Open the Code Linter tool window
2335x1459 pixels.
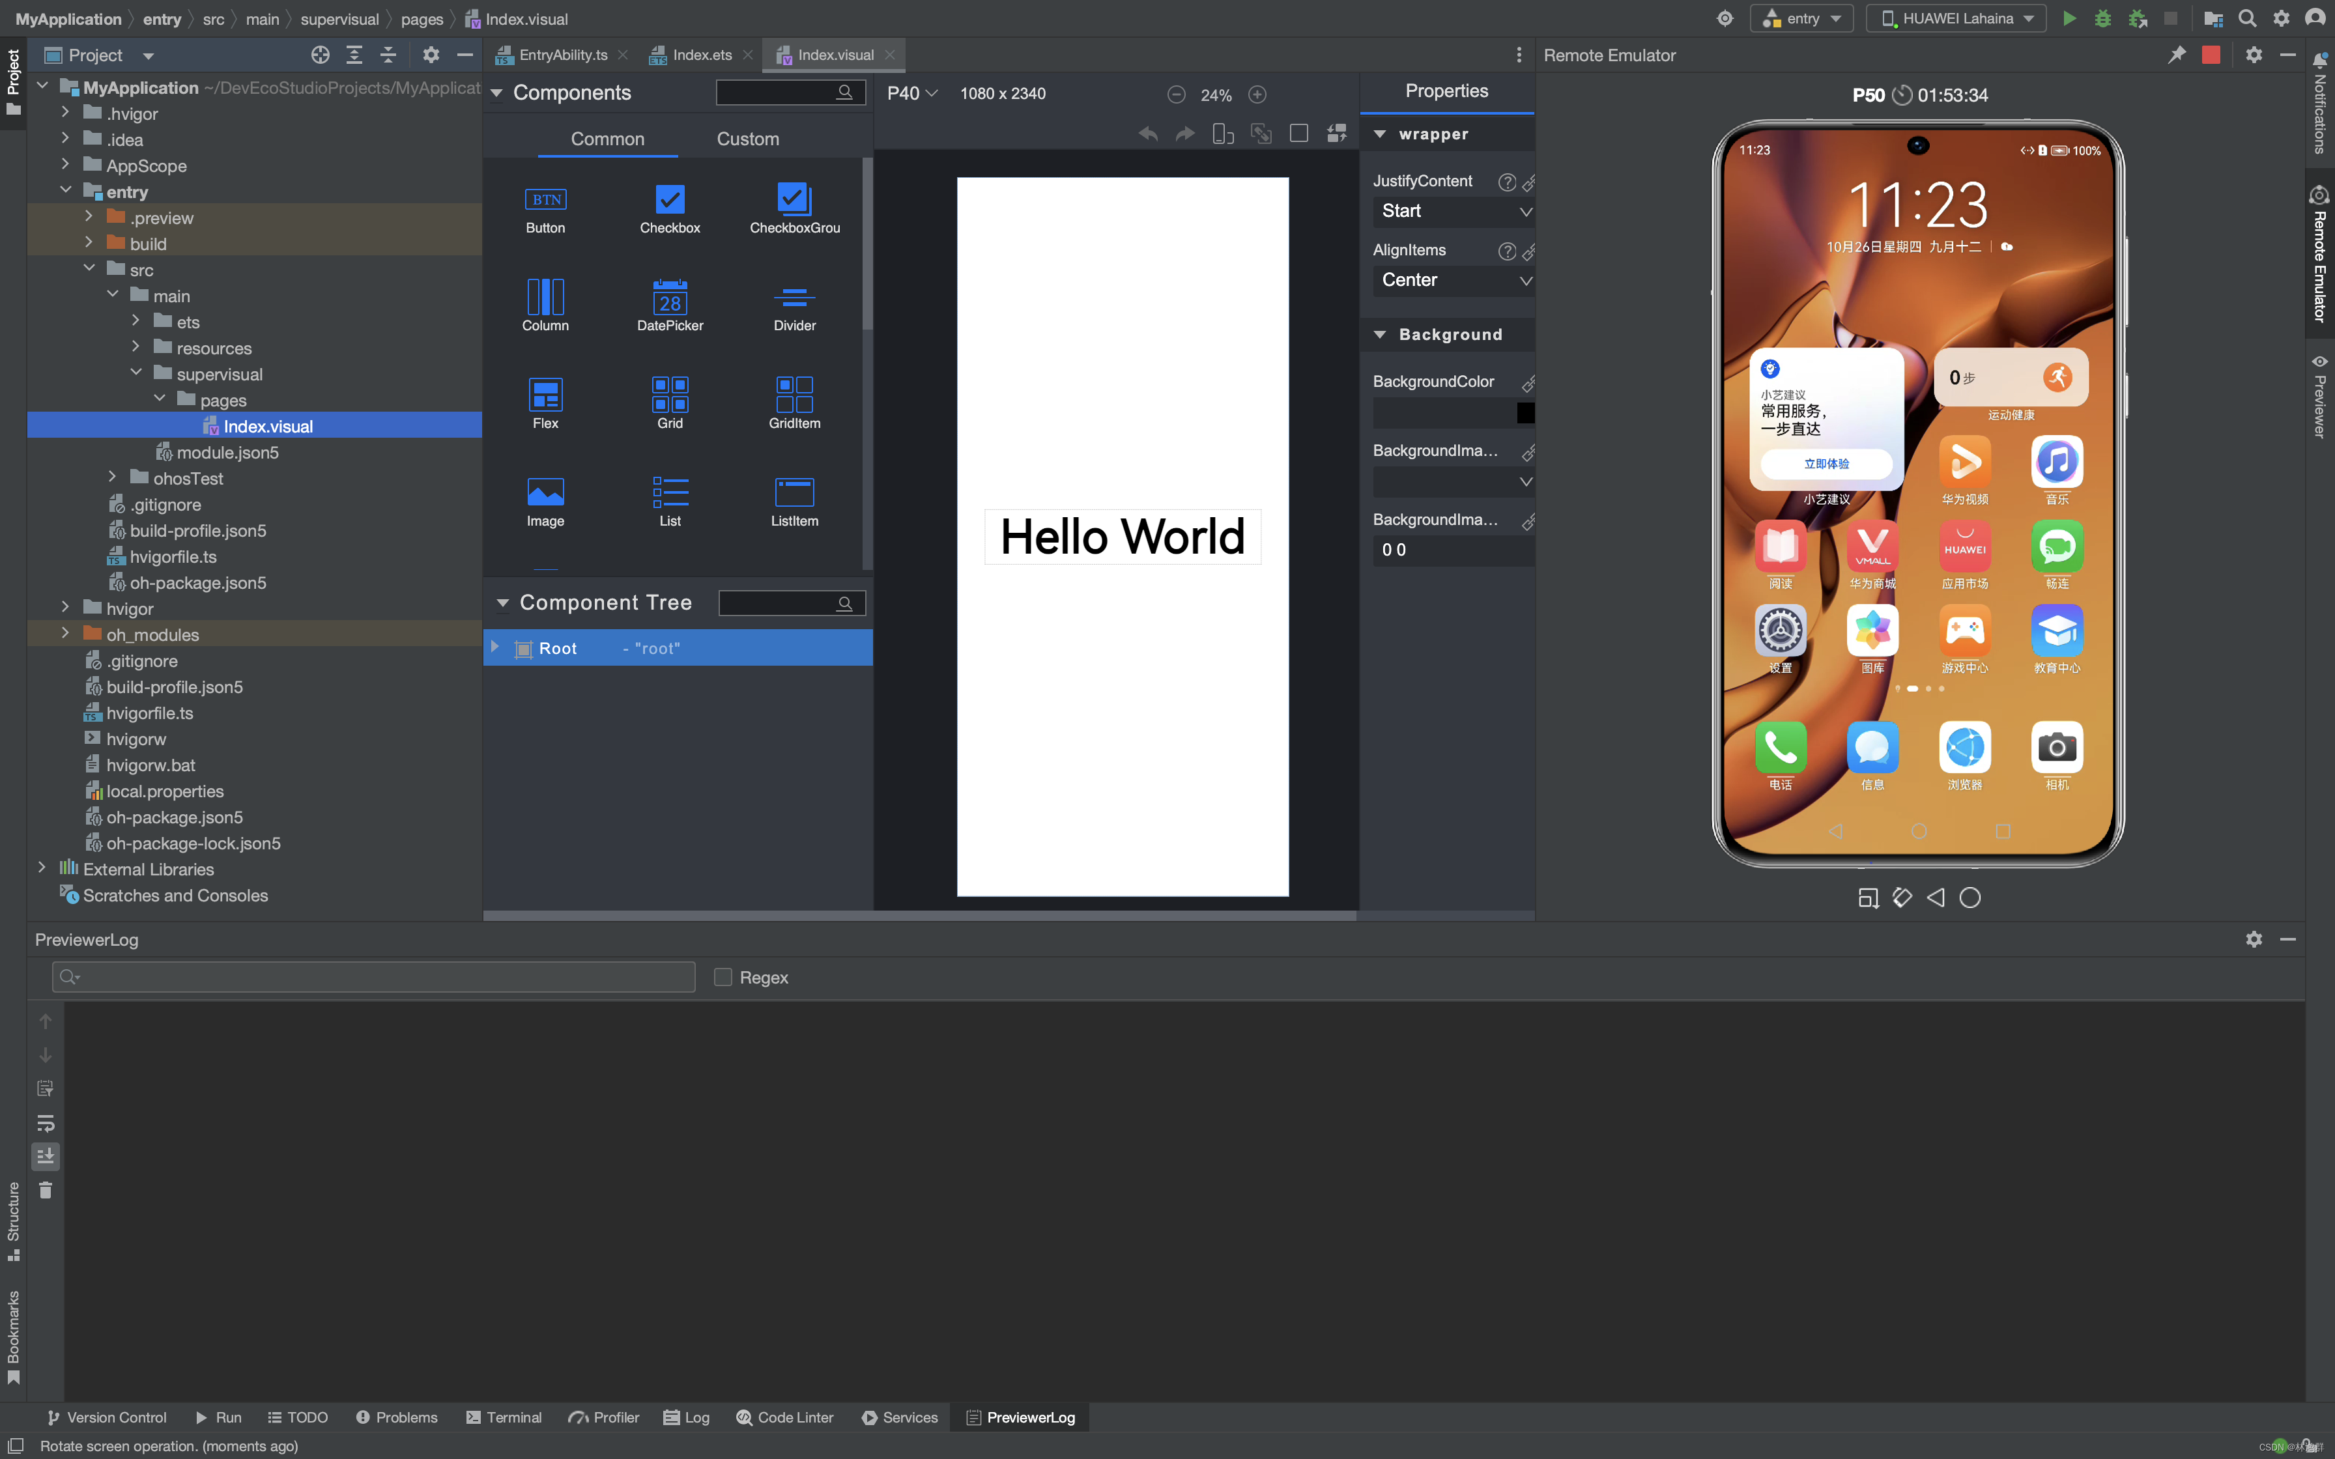click(784, 1417)
